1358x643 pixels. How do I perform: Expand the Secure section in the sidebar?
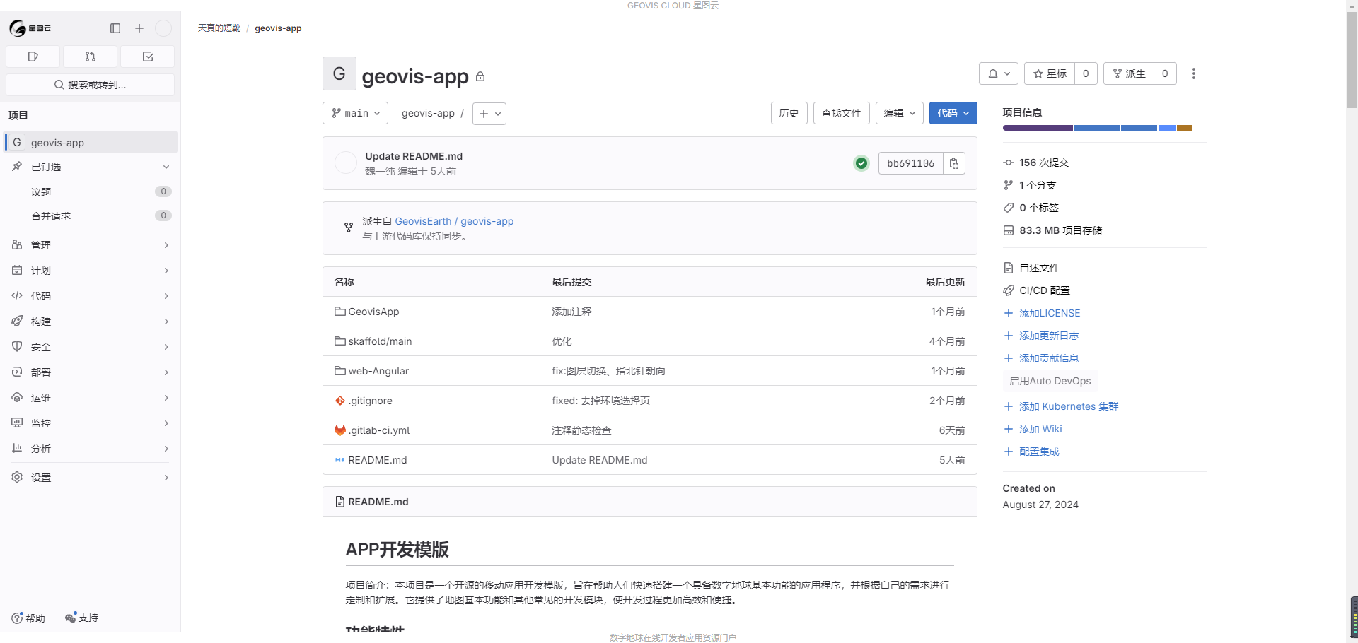(x=90, y=347)
